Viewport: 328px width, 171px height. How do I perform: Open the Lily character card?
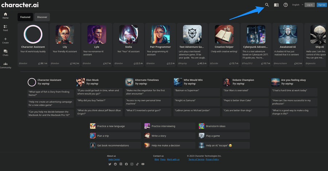point(65,45)
